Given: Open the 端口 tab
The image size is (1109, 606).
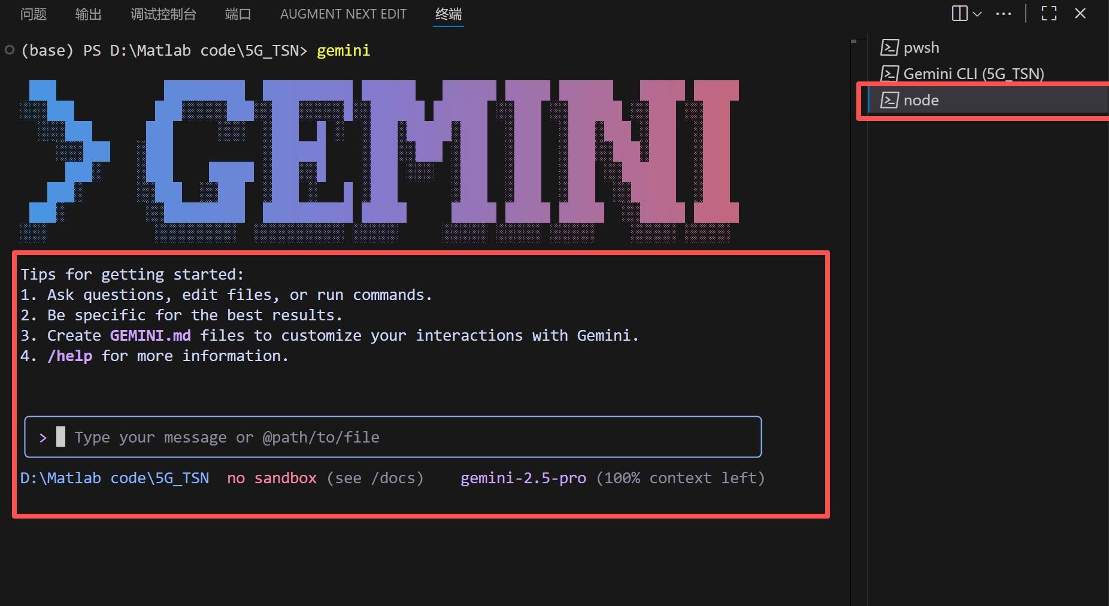Looking at the screenshot, I should click(x=238, y=14).
